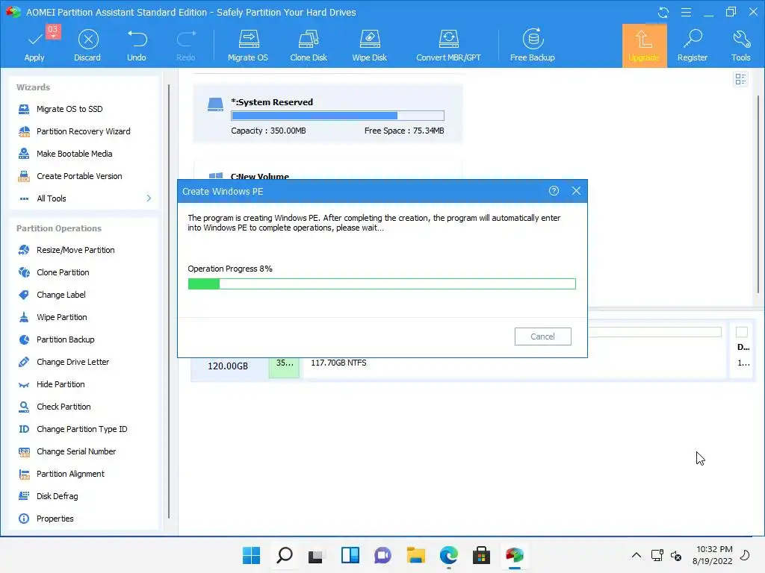Select Change Label operation
This screenshot has width=765, height=573.
[61, 295]
